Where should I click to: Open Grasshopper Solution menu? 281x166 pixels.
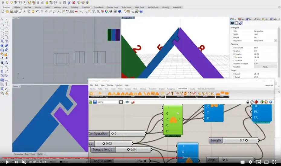[119, 85]
